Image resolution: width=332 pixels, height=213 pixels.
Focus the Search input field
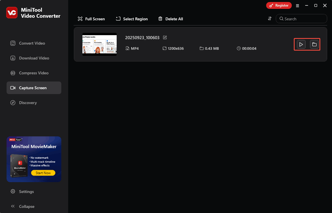pyautogui.click(x=301, y=19)
